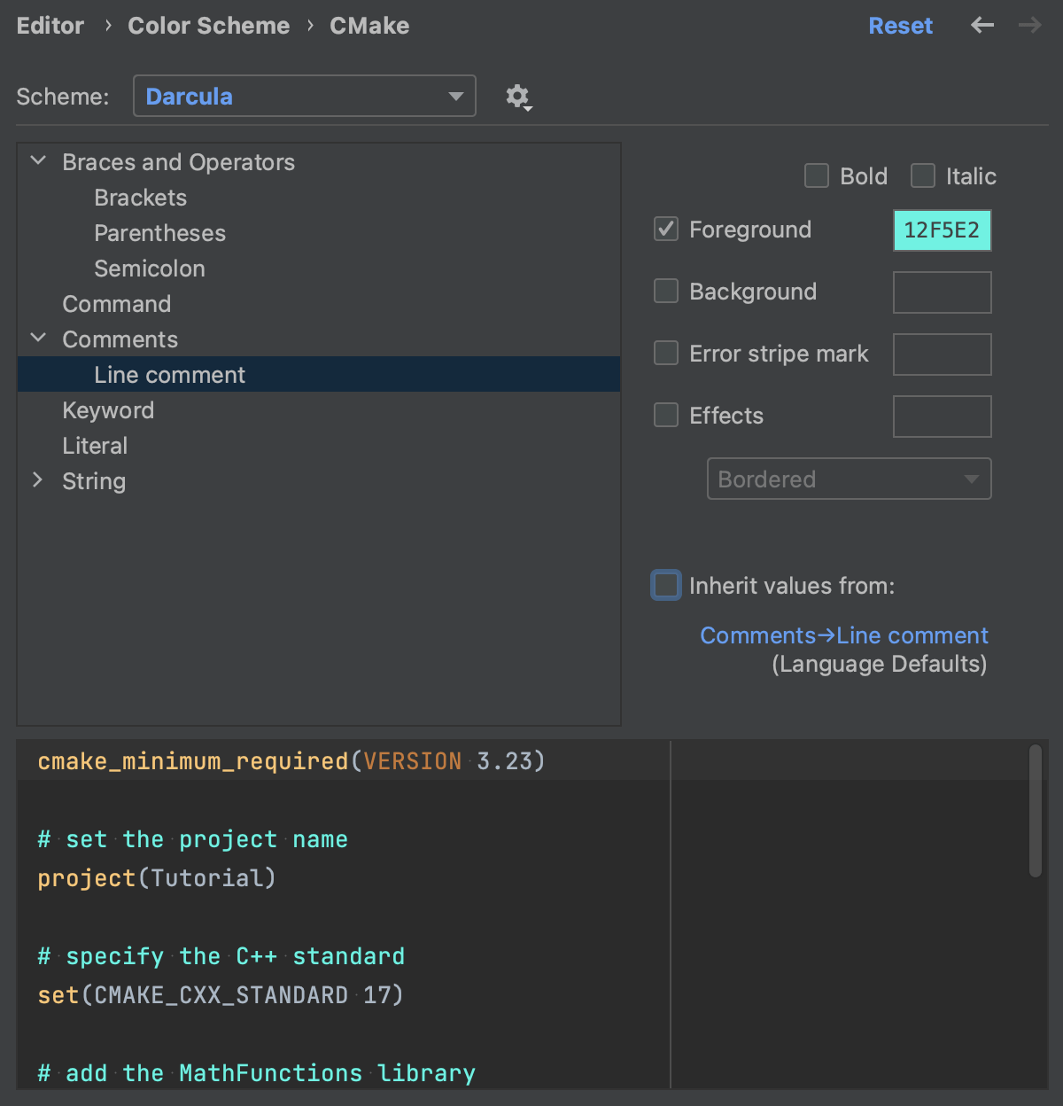Image resolution: width=1063 pixels, height=1106 pixels.
Task: Click the back navigation arrow
Action: pyautogui.click(x=982, y=25)
